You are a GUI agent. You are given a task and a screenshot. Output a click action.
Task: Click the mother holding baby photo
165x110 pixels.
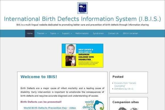pyautogui.click(x=71, y=61)
